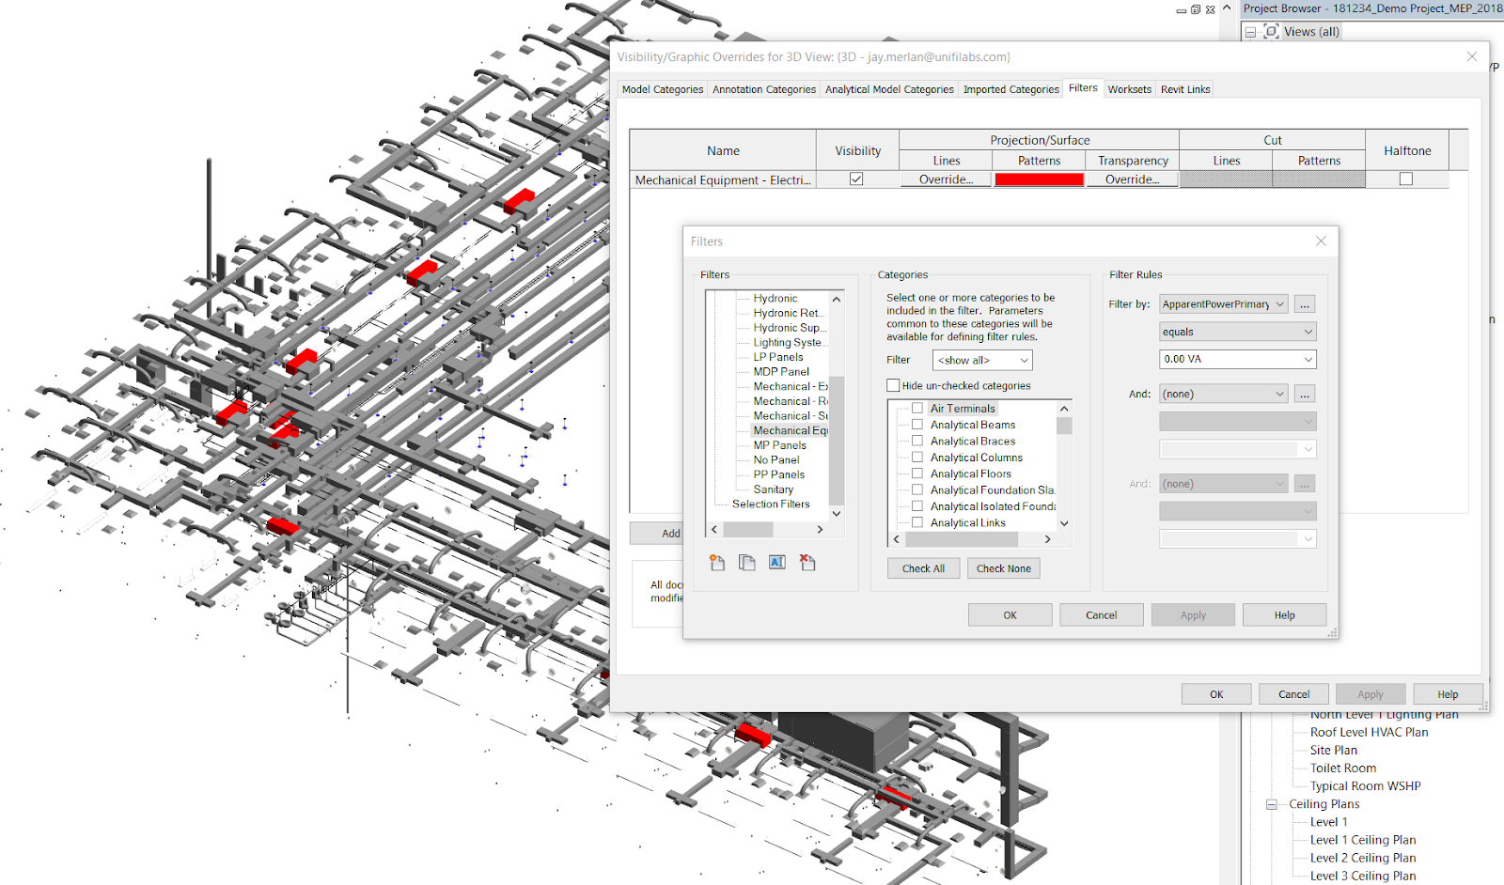Check the Analytical Foundation Slabs category
Image resolution: width=1504 pixels, height=885 pixels.
pyautogui.click(x=917, y=490)
